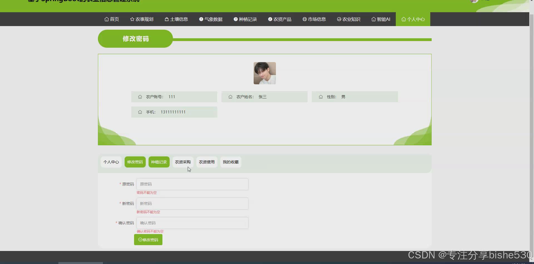This screenshot has width=534, height=264.
Task: Click the farmer name 张三
Action: 263,97
